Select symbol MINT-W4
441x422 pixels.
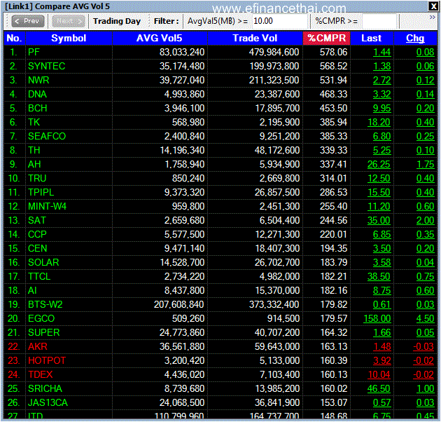48,207
